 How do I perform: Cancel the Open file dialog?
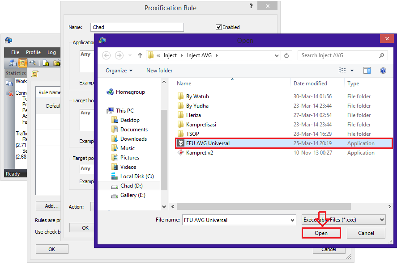coord(366,233)
